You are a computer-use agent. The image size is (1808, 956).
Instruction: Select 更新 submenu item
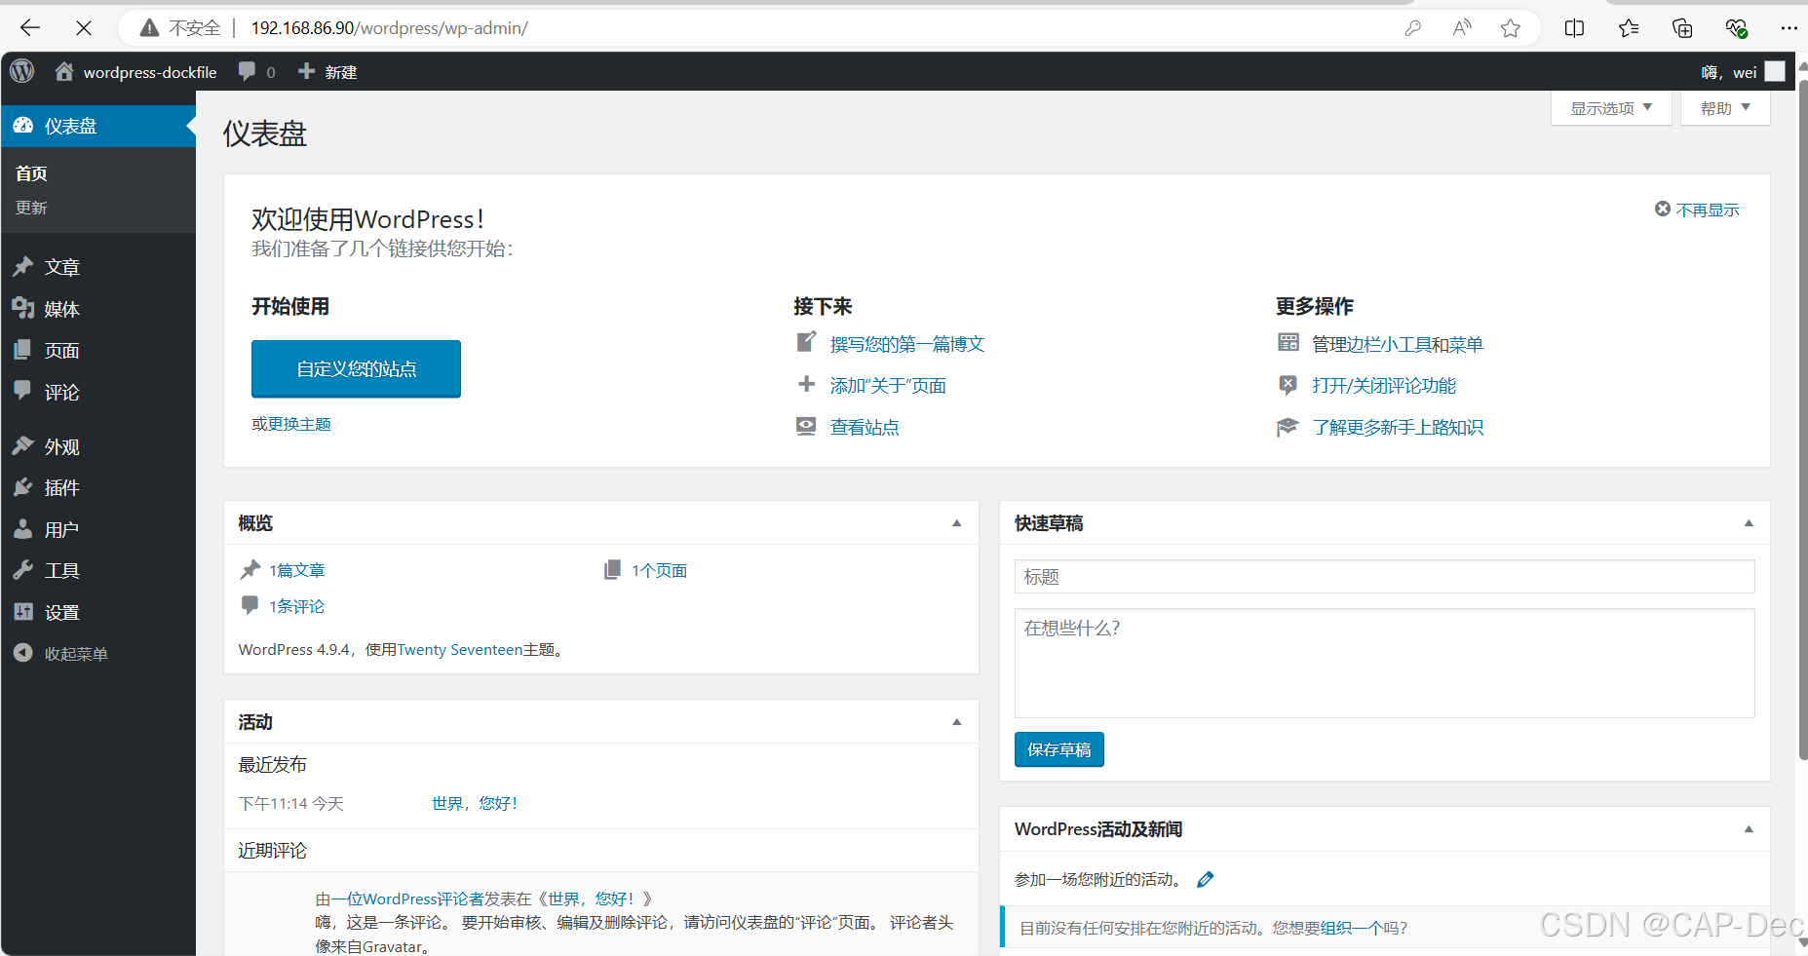point(31,208)
